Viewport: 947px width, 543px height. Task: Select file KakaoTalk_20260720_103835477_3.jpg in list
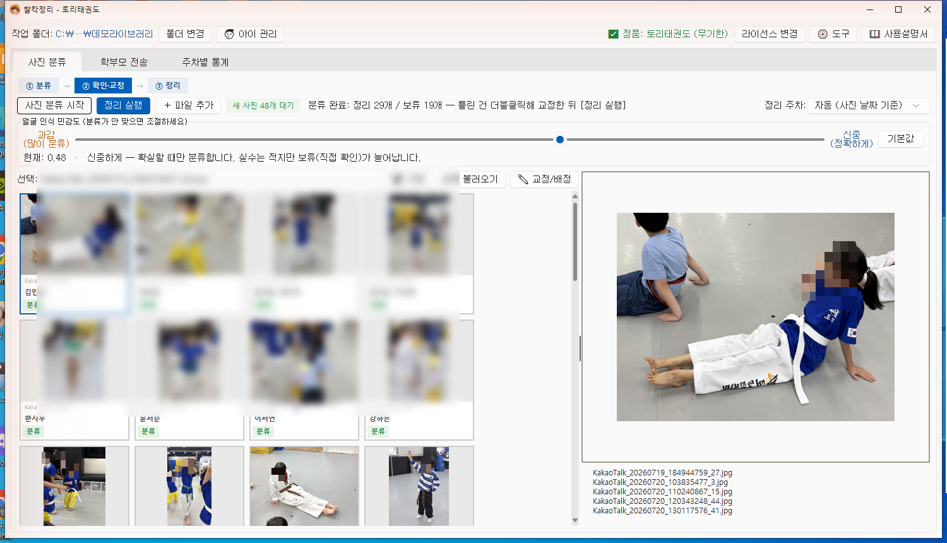tap(660, 482)
